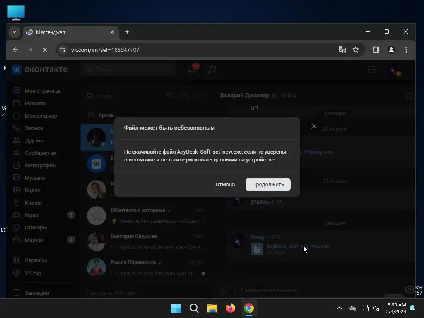Open Chrome side panel
The height and width of the screenshot is (318, 424).
[x=376, y=50]
